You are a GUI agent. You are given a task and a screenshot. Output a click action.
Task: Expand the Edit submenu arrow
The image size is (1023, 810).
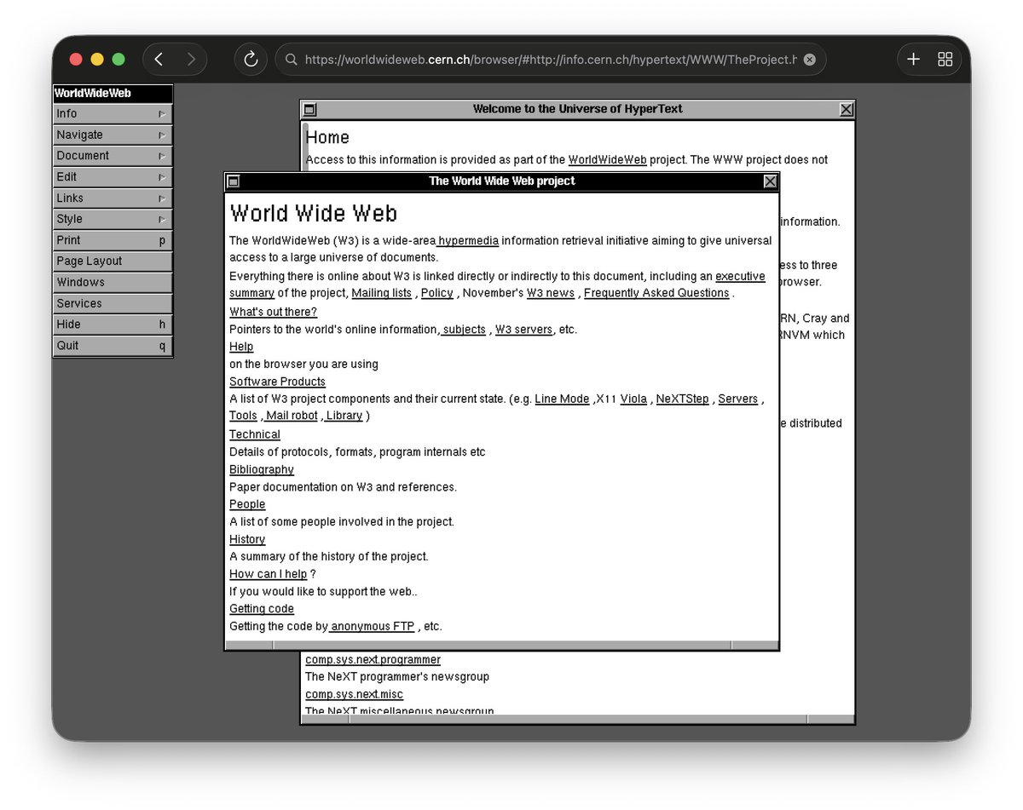click(162, 177)
